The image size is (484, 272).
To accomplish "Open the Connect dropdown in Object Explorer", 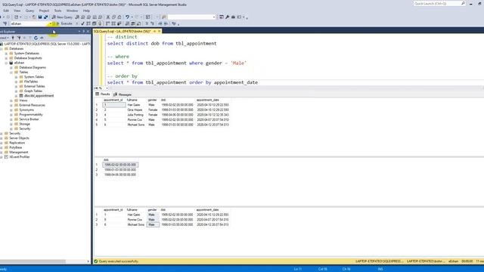I will [x=4, y=38].
